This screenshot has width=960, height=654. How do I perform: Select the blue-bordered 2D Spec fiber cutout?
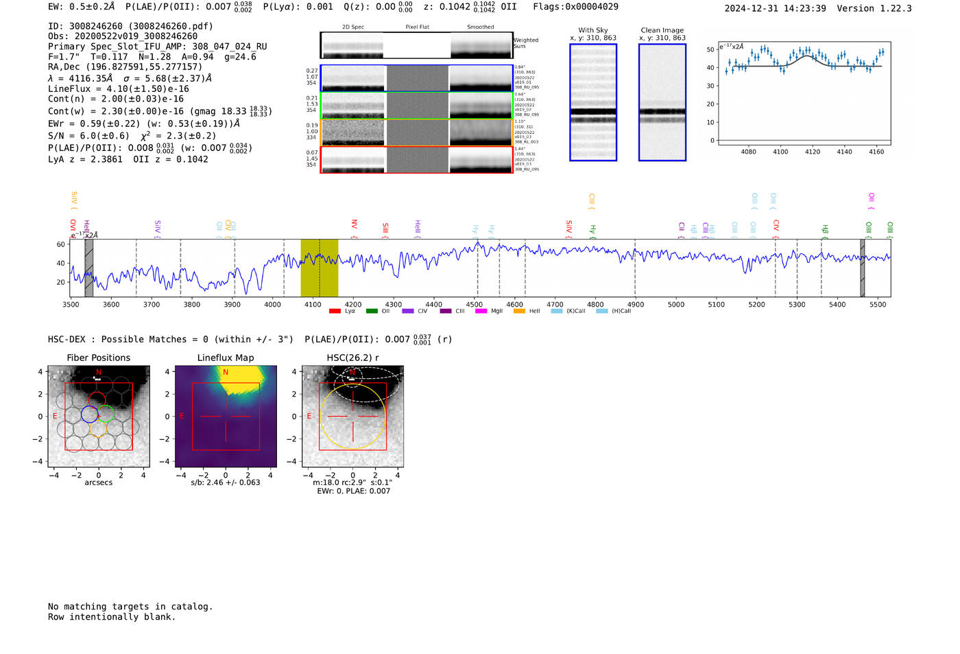click(354, 78)
